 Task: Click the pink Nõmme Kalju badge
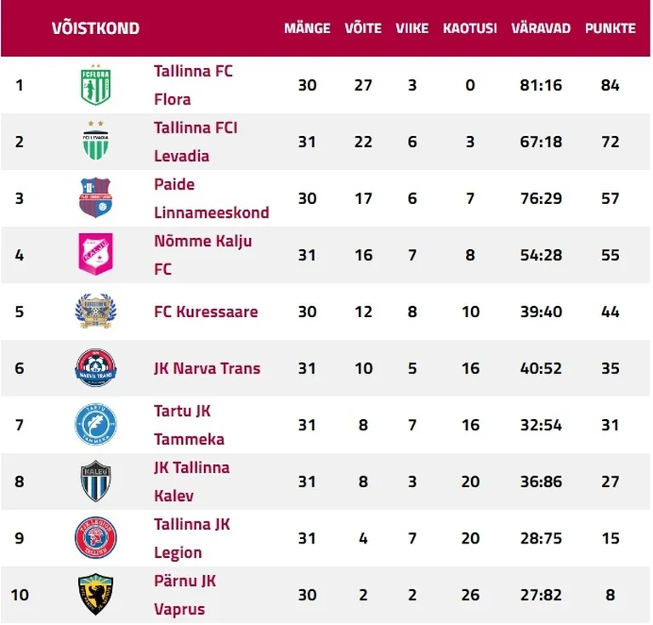coord(95,253)
